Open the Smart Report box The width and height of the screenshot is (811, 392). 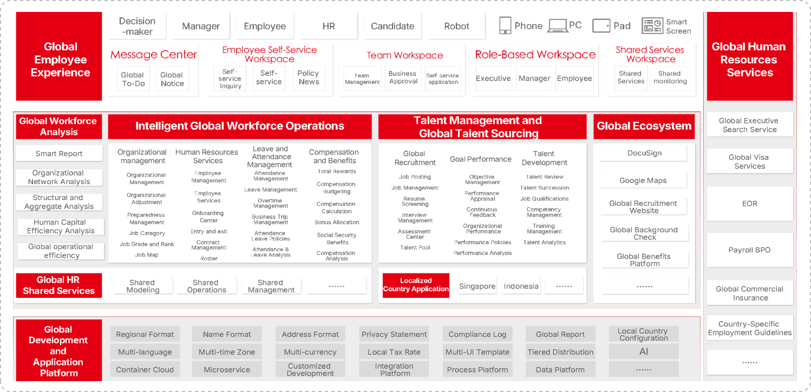(x=59, y=154)
